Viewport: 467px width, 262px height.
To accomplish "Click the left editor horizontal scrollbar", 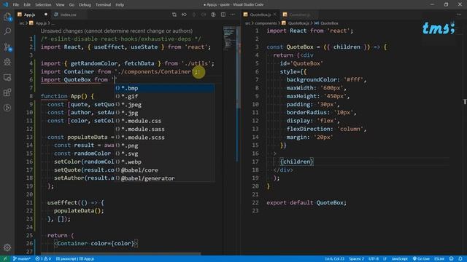I will click(x=120, y=254).
